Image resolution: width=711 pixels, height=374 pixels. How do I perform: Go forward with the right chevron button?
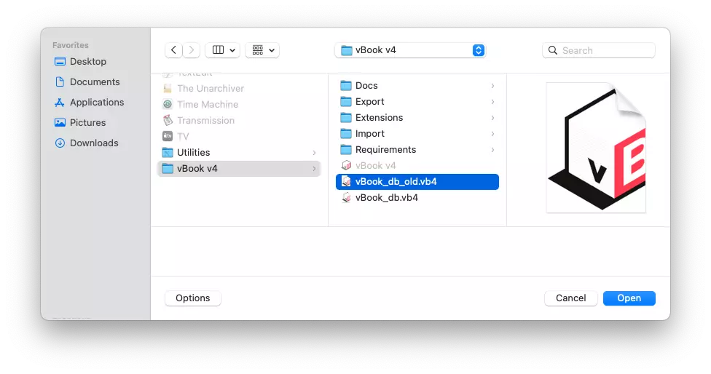(x=192, y=50)
